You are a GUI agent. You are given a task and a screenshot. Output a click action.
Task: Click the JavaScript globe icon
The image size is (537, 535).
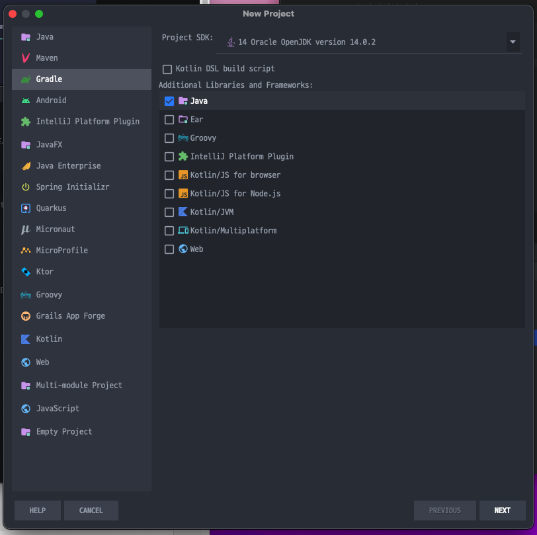(x=26, y=409)
